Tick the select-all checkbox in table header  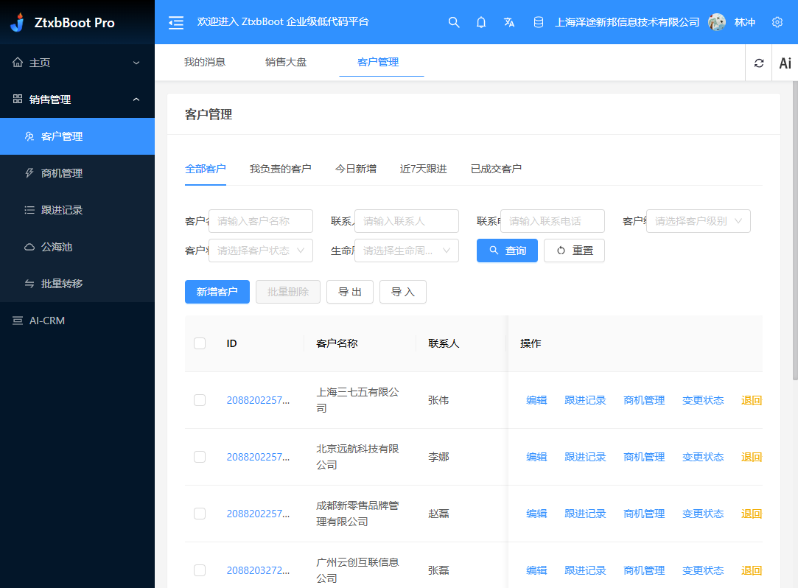coord(200,343)
